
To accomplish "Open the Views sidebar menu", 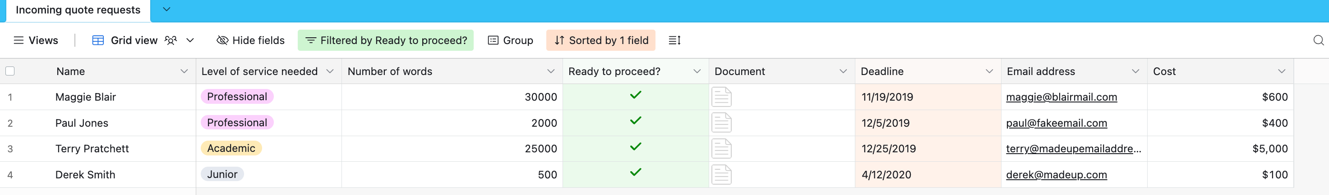I will coord(36,40).
